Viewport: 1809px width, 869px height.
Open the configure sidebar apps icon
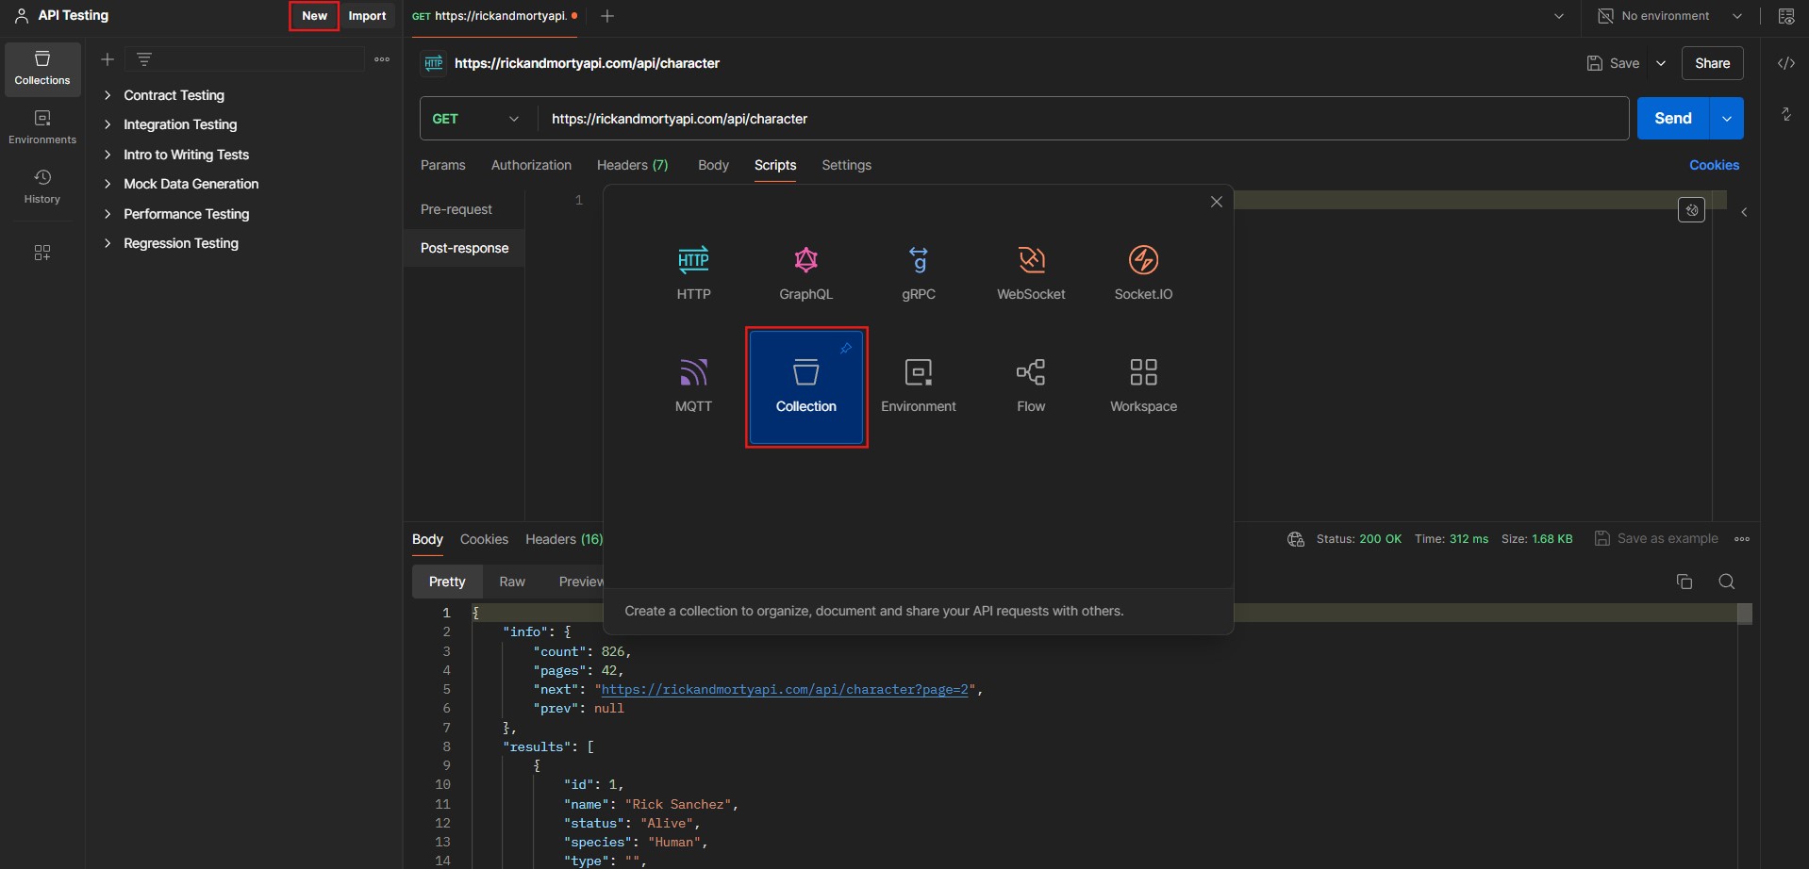(42, 253)
